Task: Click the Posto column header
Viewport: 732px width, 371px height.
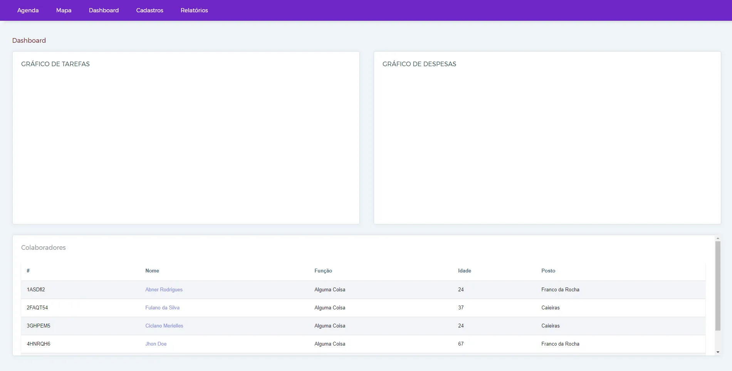Action: point(548,271)
